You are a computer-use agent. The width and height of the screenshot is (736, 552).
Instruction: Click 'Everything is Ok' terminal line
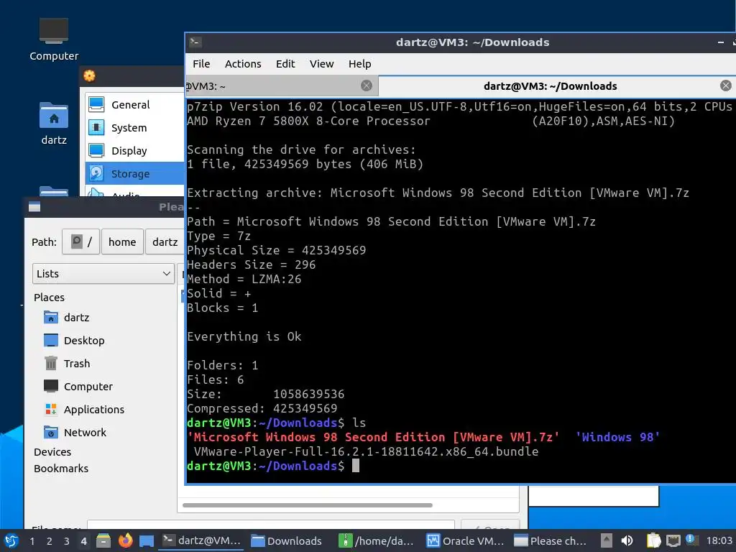[x=244, y=336]
